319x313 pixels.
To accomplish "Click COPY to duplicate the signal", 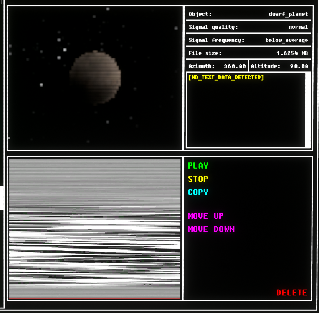I will click(x=198, y=192).
